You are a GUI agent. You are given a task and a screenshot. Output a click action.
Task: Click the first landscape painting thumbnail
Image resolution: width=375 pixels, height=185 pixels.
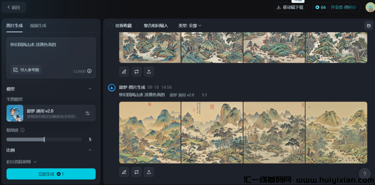click(x=150, y=132)
